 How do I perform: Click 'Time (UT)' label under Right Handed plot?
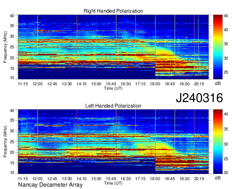(113, 88)
